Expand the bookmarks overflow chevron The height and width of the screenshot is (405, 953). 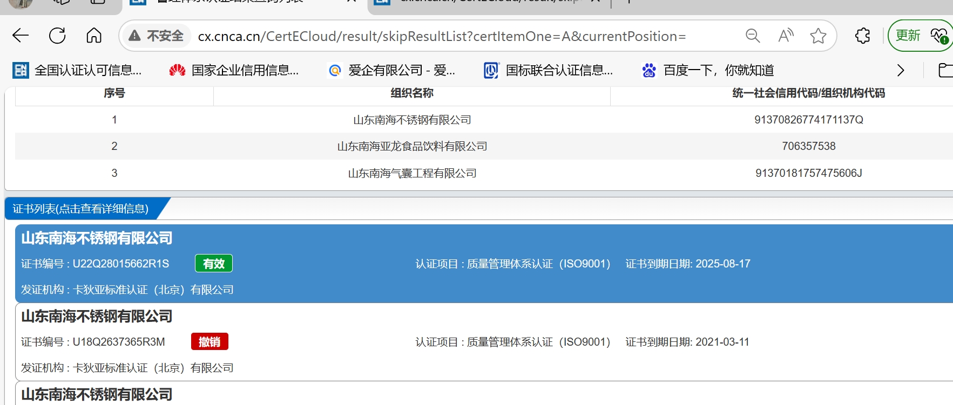(900, 70)
